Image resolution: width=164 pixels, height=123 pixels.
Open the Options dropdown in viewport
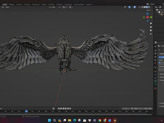[149, 10]
